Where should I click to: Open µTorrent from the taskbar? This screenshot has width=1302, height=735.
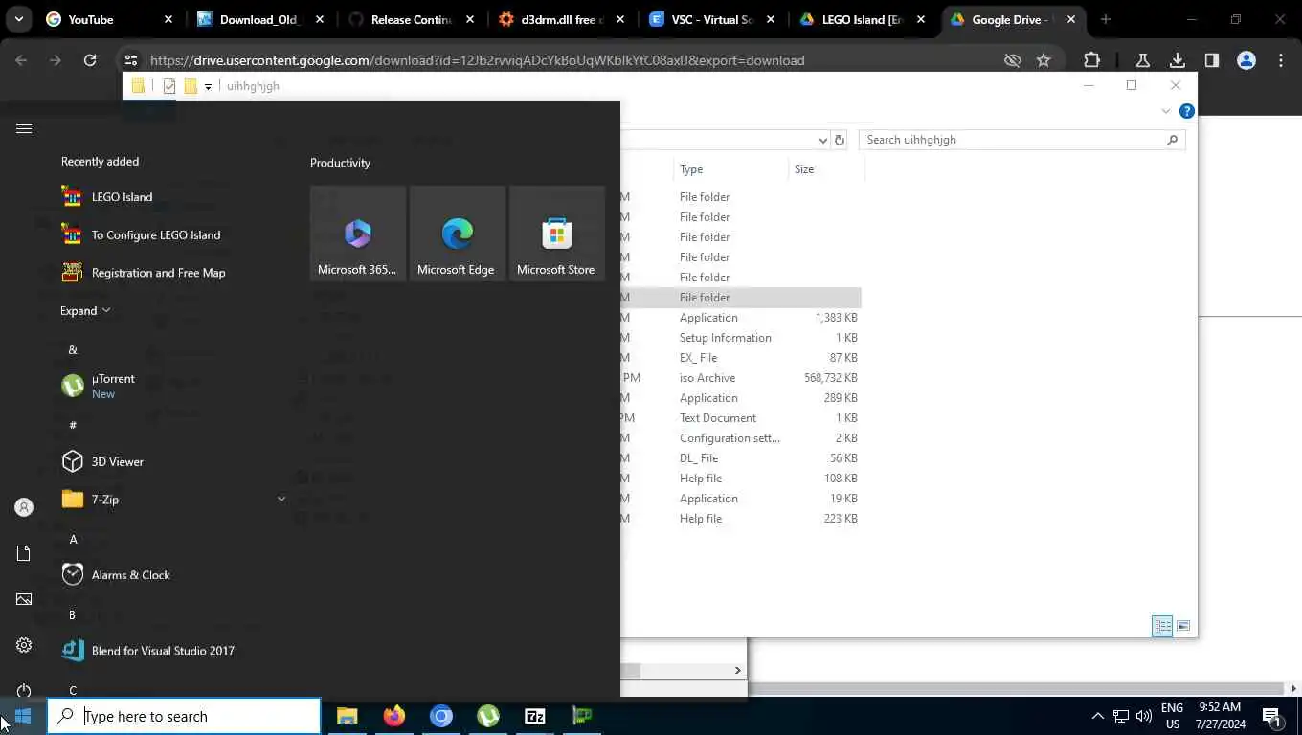488,716
